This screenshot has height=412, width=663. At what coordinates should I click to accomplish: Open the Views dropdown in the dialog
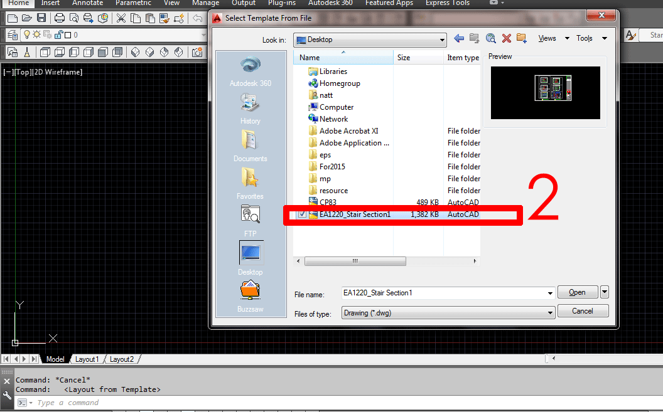pos(547,38)
